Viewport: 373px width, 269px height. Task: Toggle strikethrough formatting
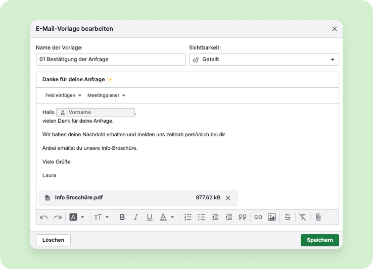(x=288, y=217)
